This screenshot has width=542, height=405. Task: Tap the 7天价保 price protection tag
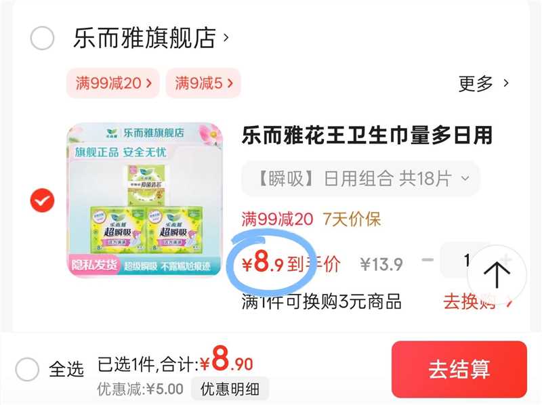352,219
